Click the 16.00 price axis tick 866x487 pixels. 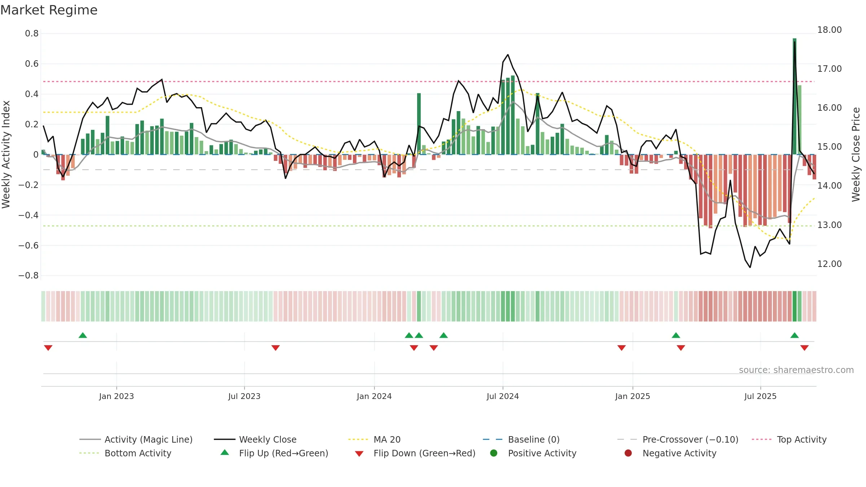(x=830, y=108)
